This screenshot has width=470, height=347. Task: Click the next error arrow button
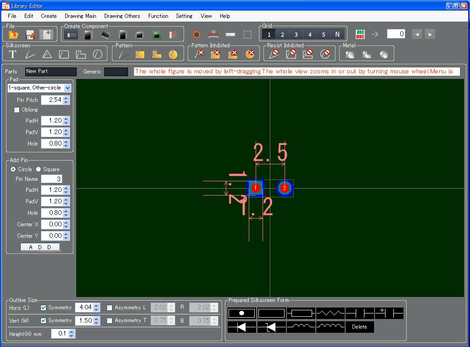pyautogui.click(x=430, y=34)
